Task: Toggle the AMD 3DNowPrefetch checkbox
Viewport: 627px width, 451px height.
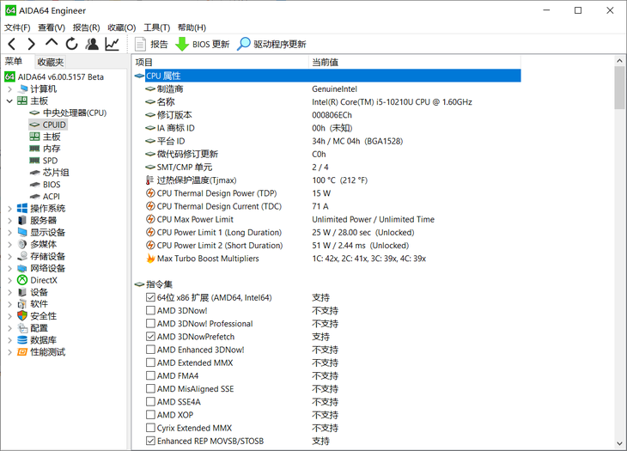Action: 150,337
